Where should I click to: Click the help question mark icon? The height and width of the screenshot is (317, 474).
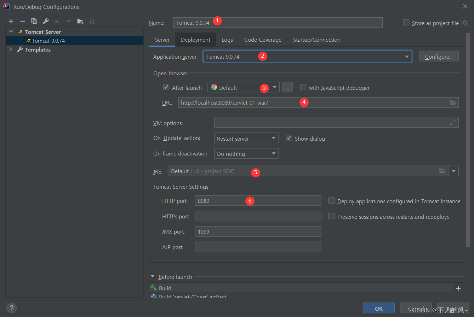click(x=11, y=308)
